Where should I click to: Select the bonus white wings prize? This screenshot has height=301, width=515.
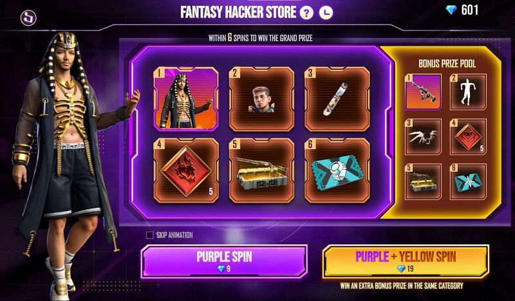point(423,136)
